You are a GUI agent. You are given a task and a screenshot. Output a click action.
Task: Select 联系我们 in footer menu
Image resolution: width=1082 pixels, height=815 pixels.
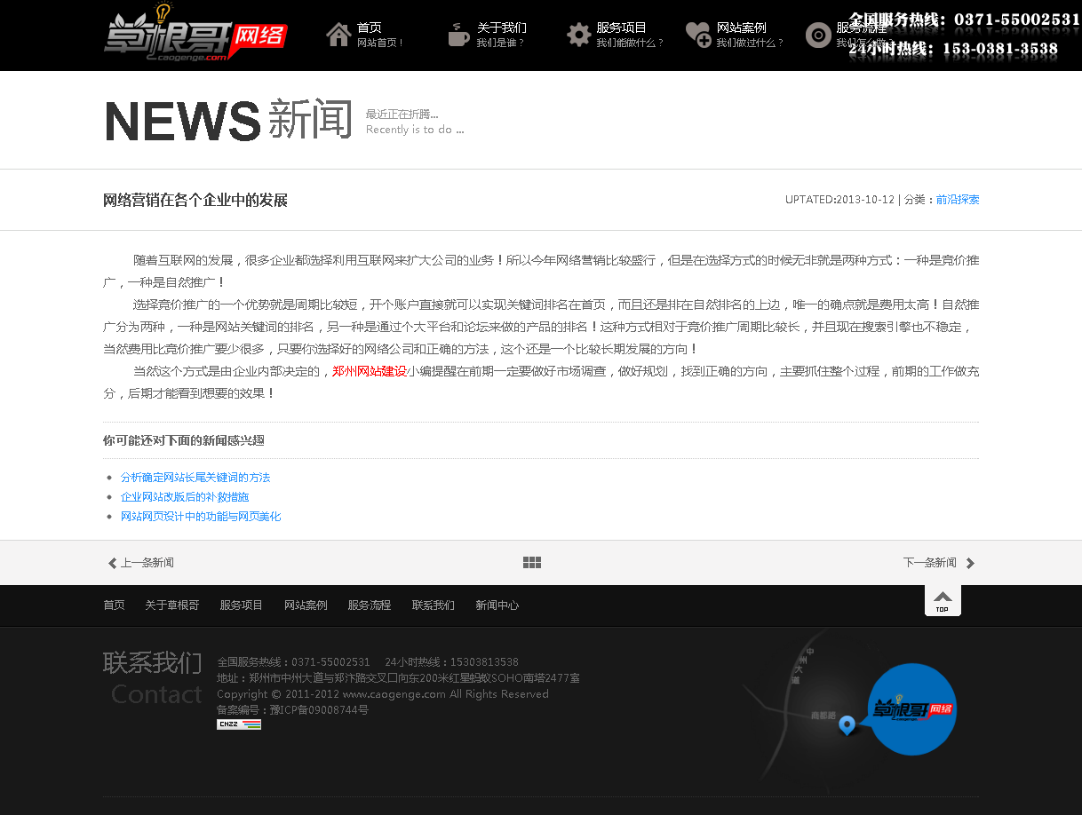[x=433, y=605]
